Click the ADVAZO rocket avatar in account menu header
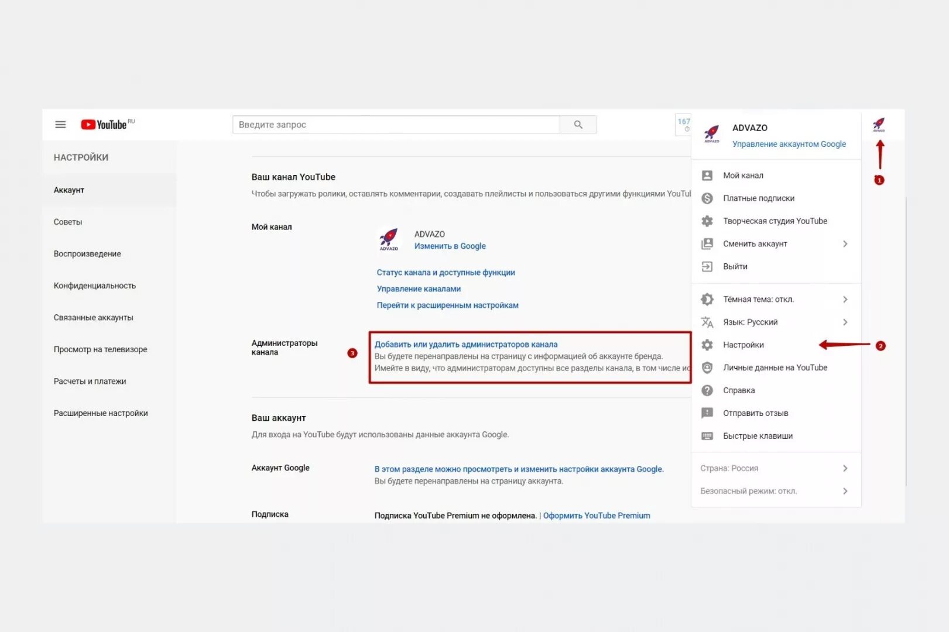 coord(712,134)
